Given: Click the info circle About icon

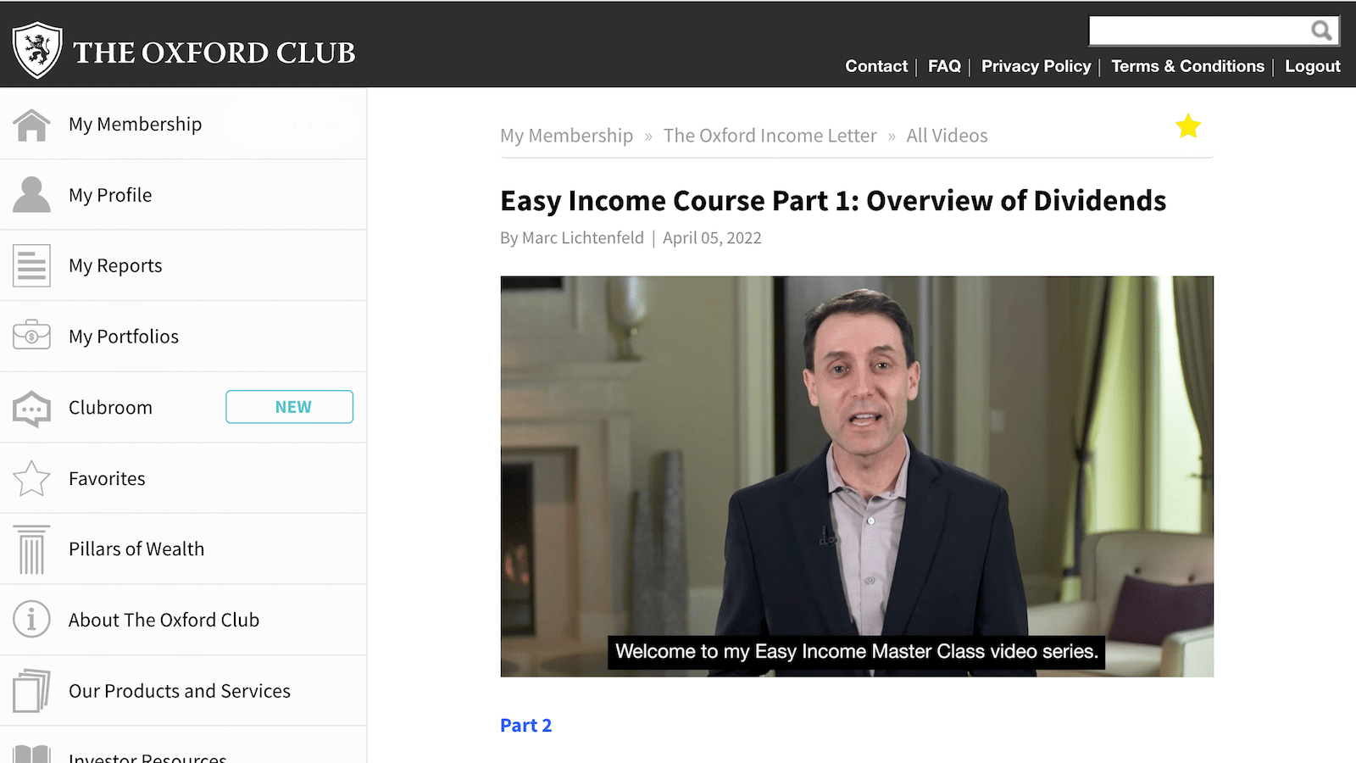Looking at the screenshot, I should (32, 620).
